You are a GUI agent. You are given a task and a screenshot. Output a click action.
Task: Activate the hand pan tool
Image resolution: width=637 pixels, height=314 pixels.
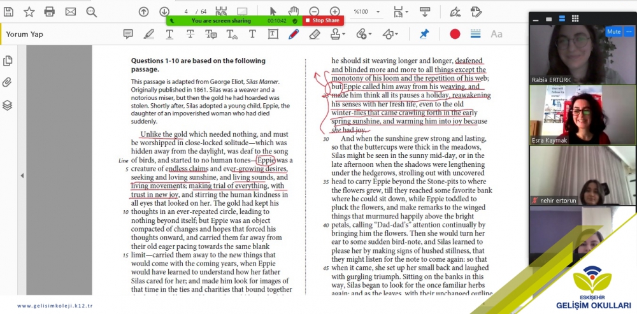point(293,11)
